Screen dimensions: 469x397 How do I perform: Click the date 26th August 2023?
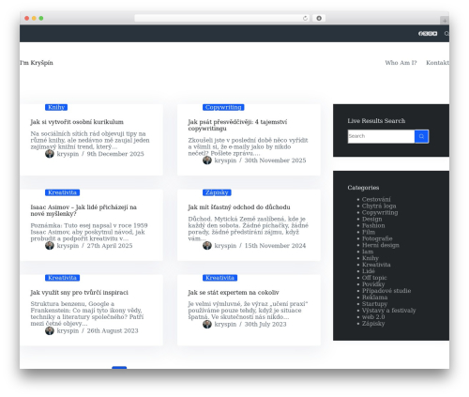[x=113, y=331]
